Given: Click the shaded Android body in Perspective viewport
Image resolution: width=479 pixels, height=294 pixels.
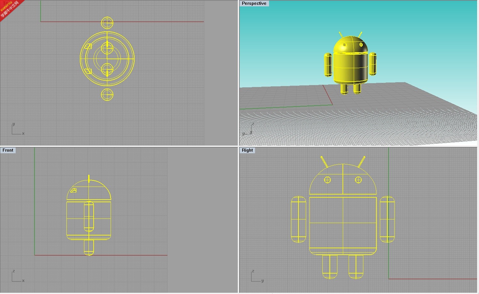Looking at the screenshot, I should tap(351, 68).
